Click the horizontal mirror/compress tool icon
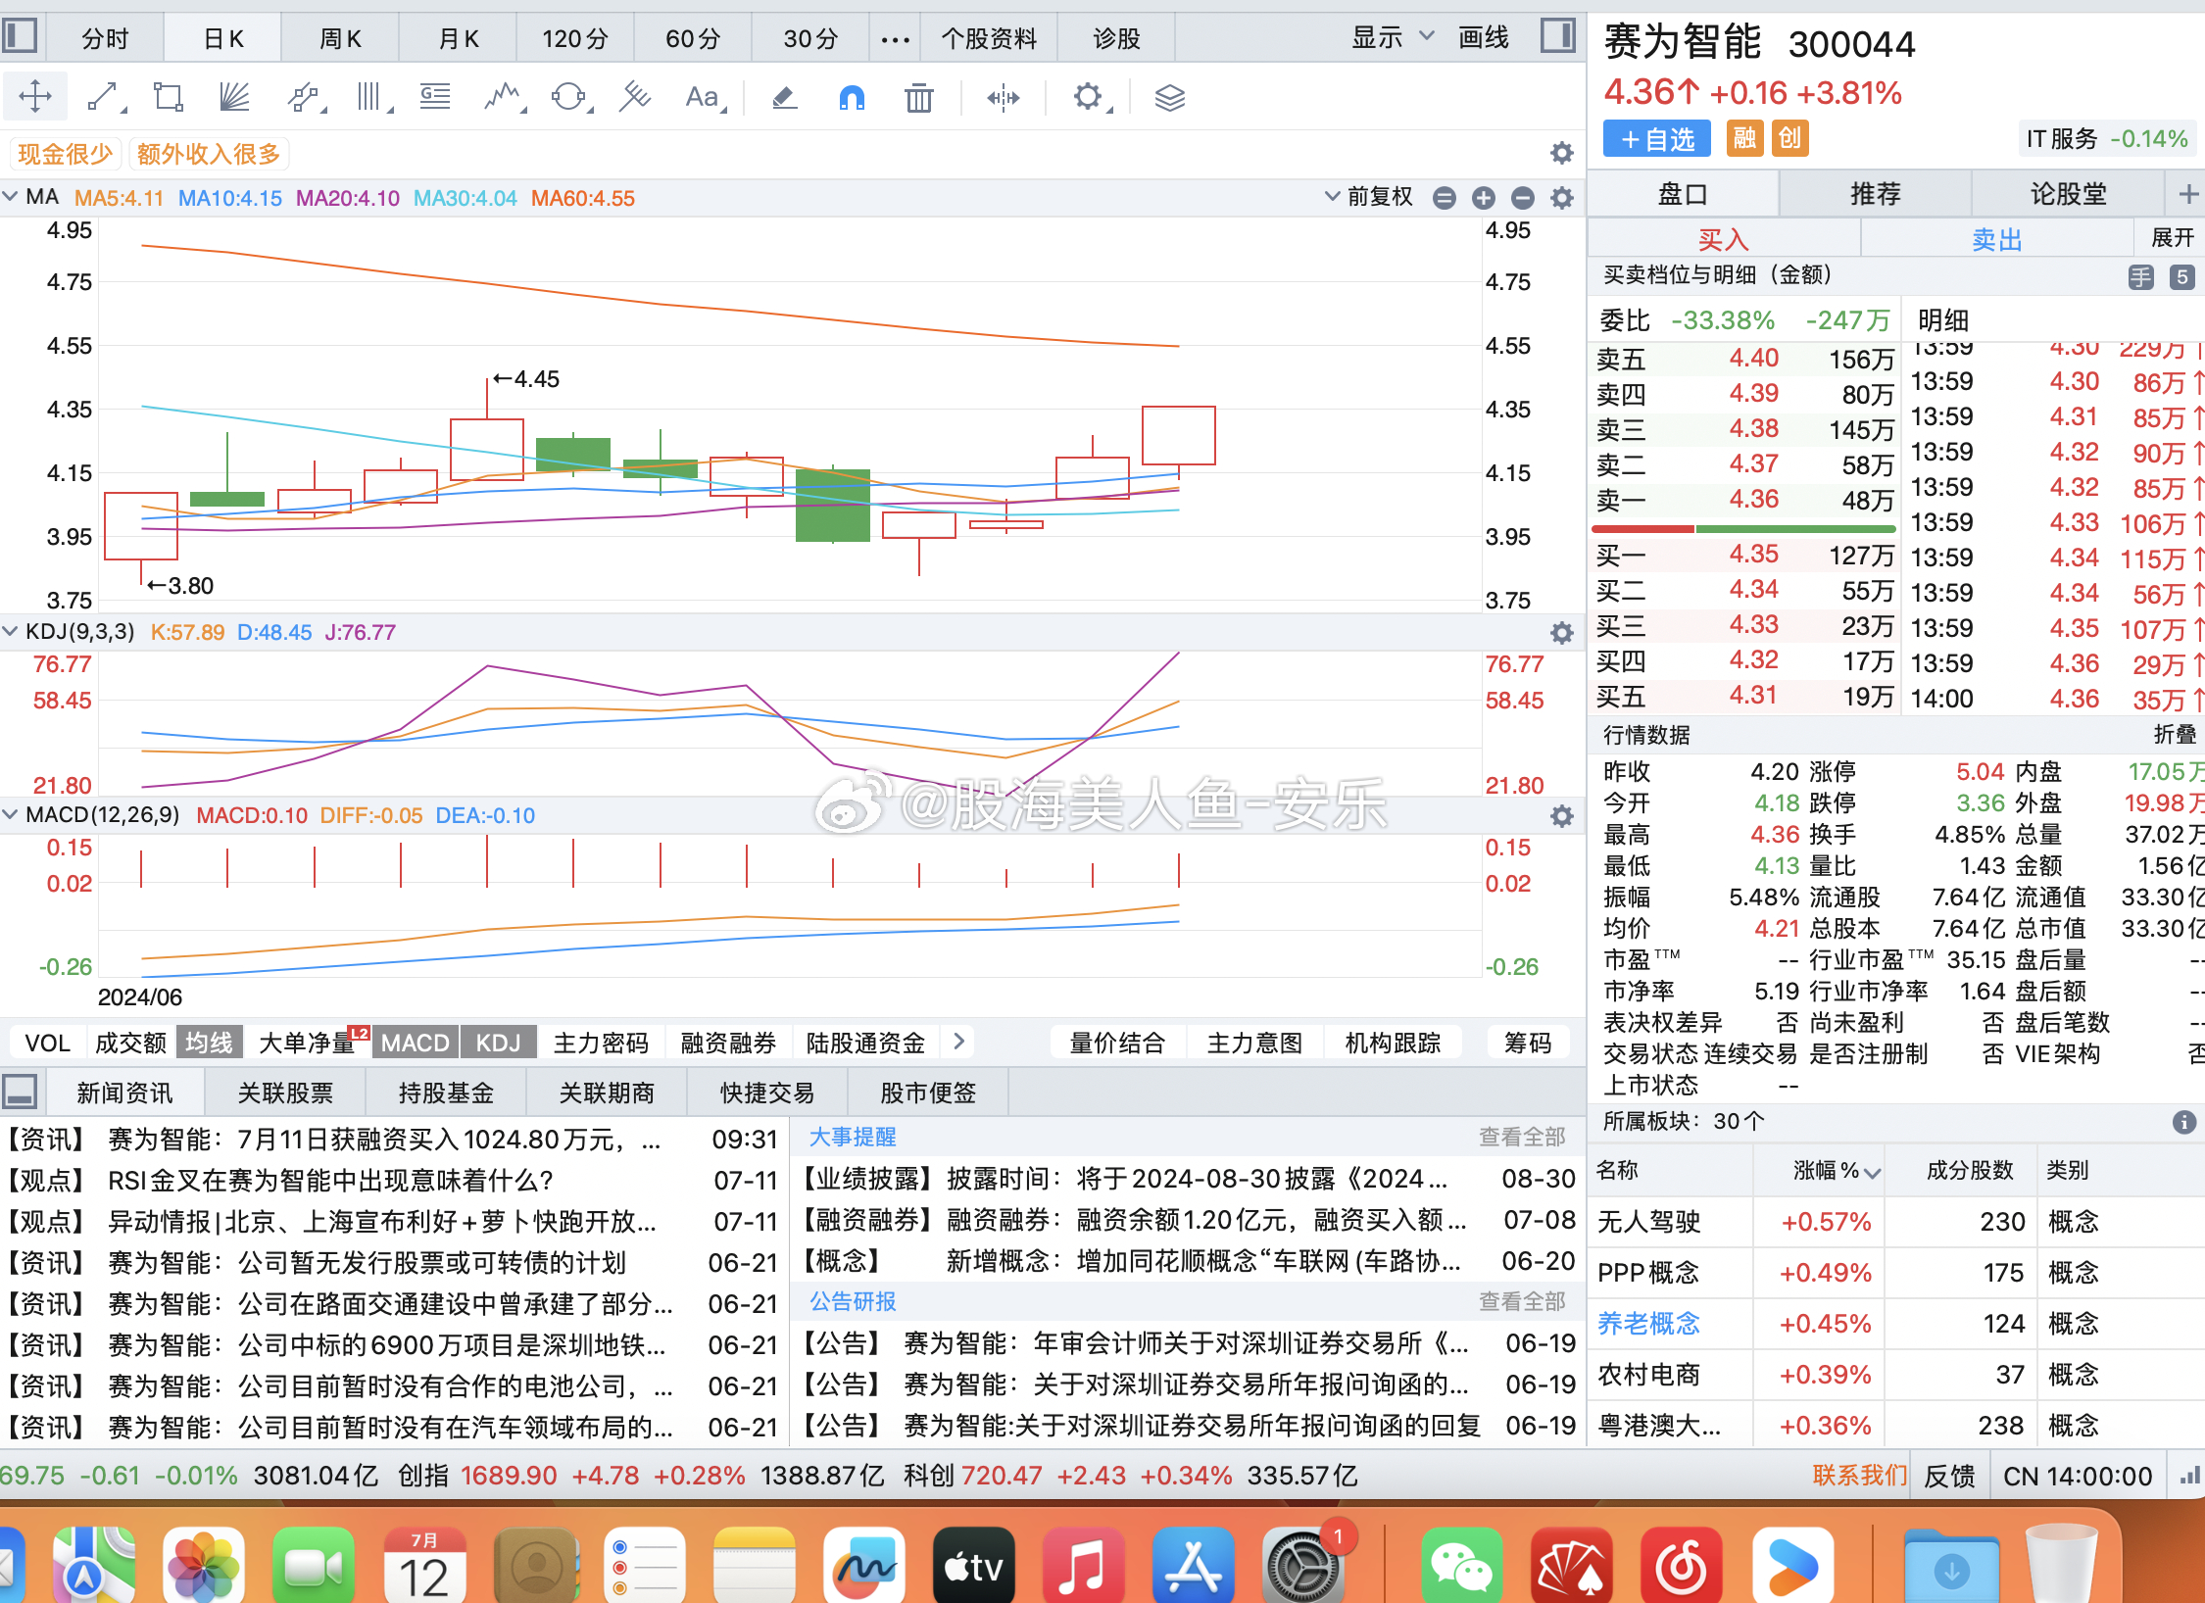 1004,97
